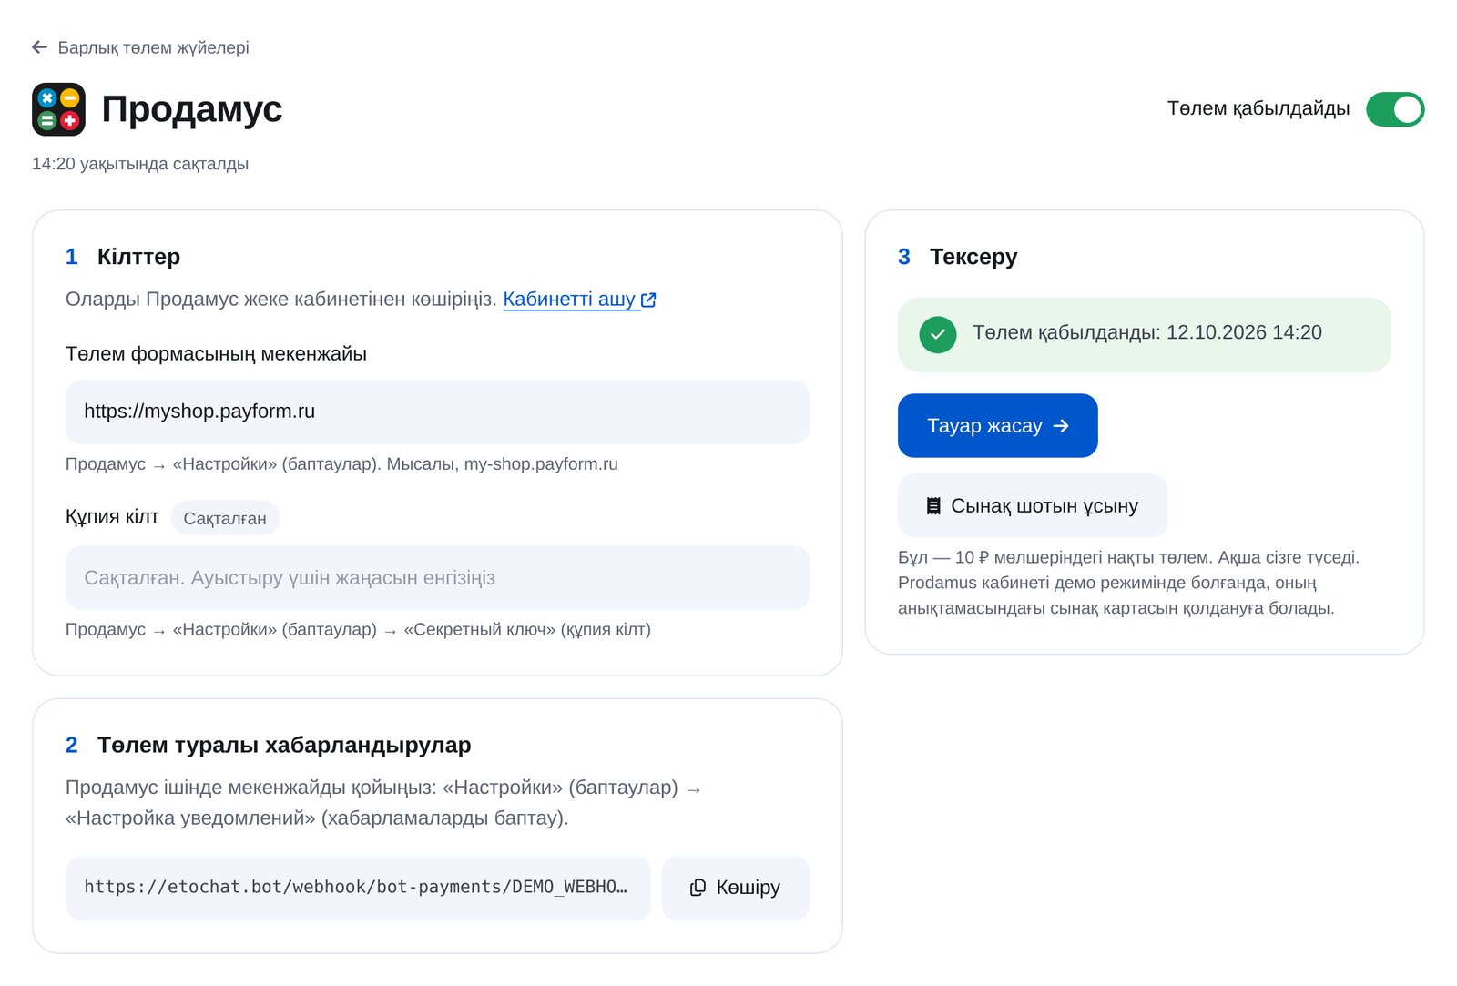Toggle the Төлем қабылдайды switch
The image size is (1457, 986).
point(1395,109)
